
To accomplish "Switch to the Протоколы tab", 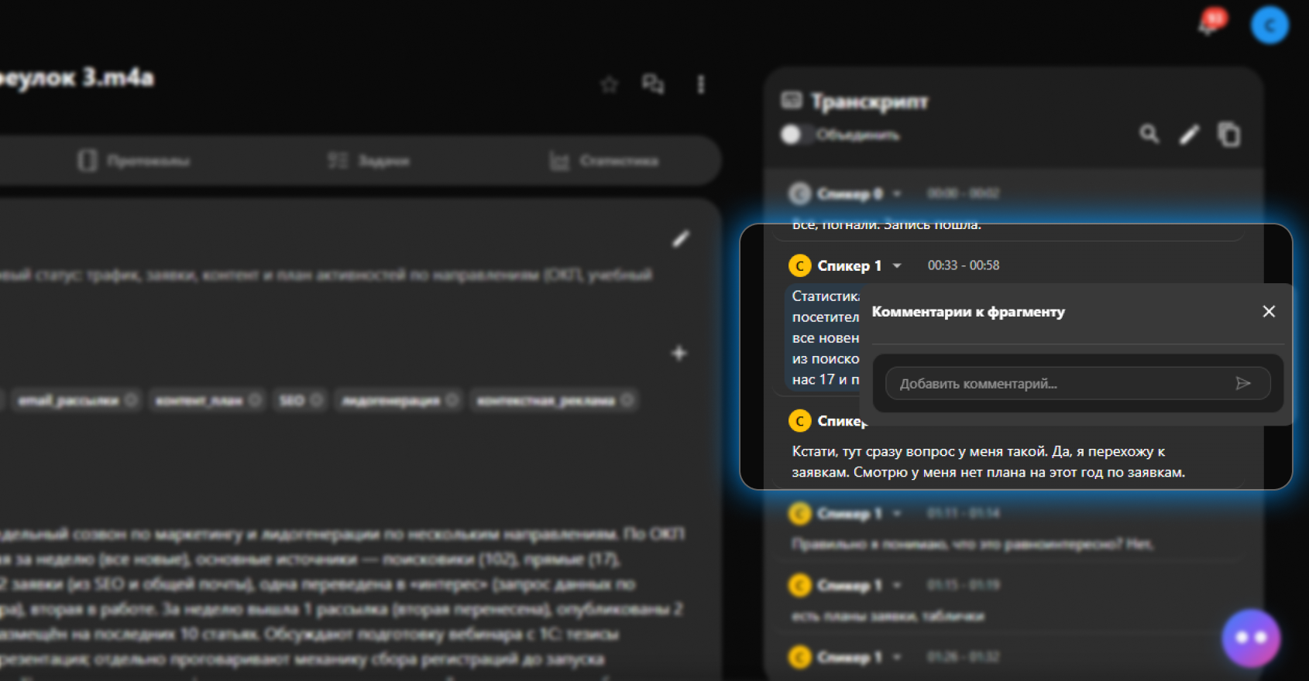I will pos(135,161).
